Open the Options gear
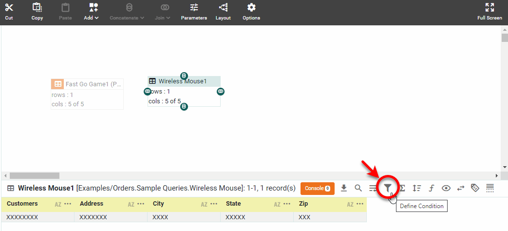 251,11
